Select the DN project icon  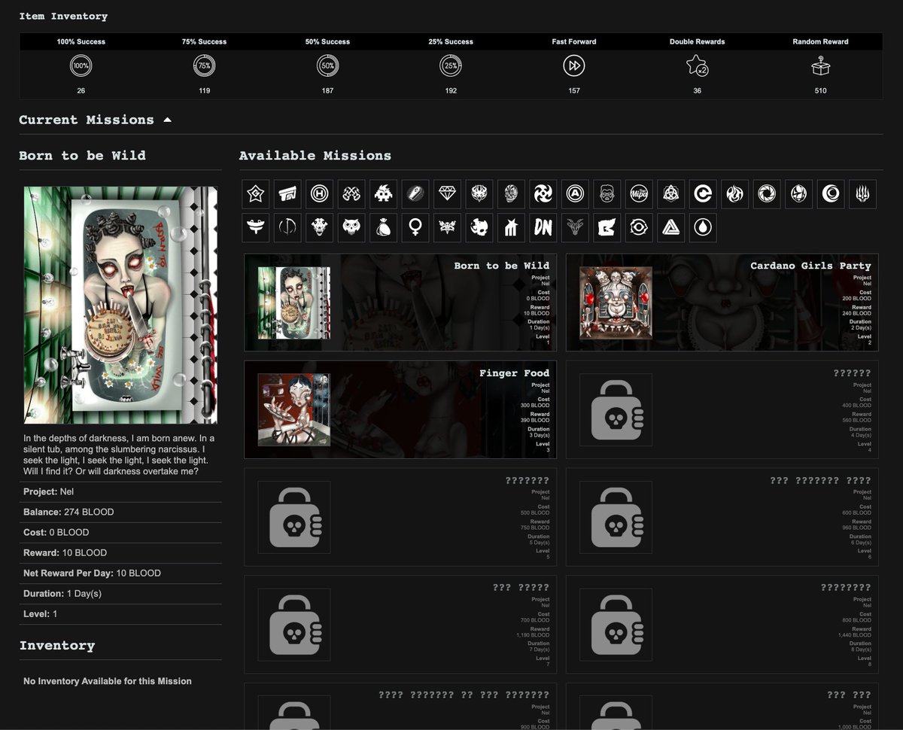click(x=543, y=227)
